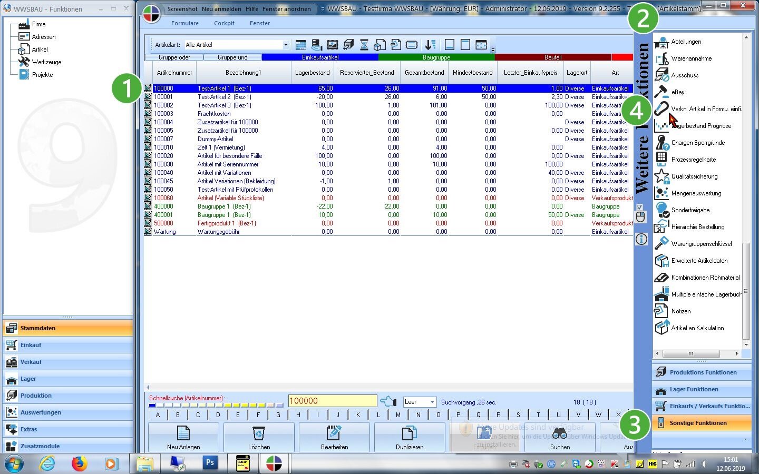Screen dimensions: 759x474
Task: Filter by blue Einkaufsartikel color bar
Action: pyautogui.click(x=320, y=57)
